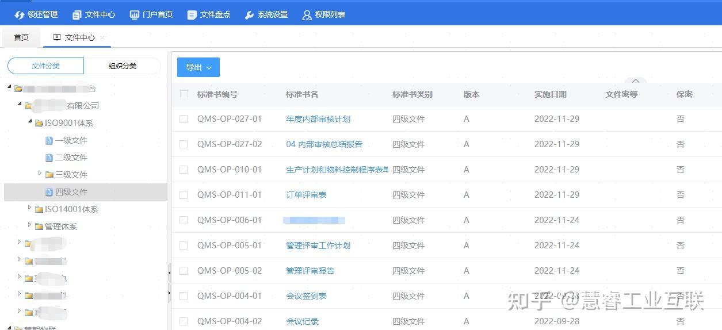Open the 管理评审报告 link
Image resolution: width=722 pixels, height=330 pixels.
310,271
